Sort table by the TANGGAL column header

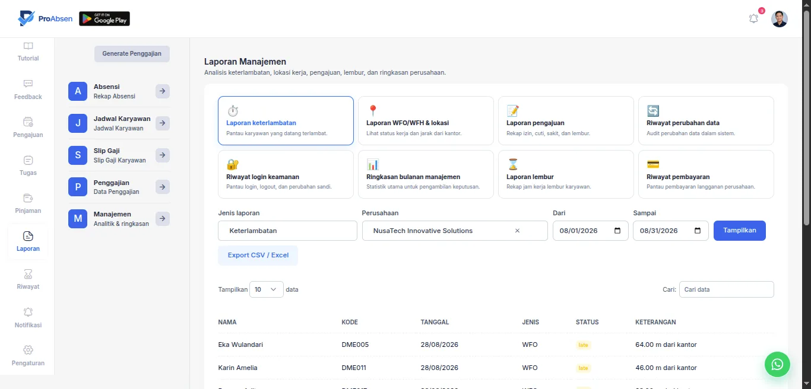[x=435, y=323]
